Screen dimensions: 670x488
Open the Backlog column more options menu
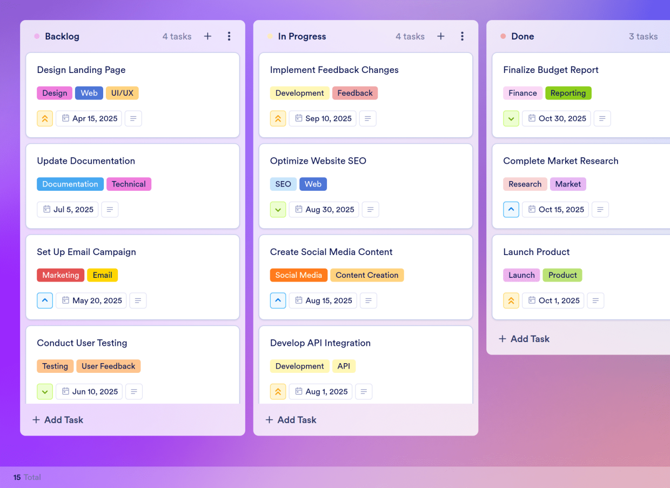[229, 36]
